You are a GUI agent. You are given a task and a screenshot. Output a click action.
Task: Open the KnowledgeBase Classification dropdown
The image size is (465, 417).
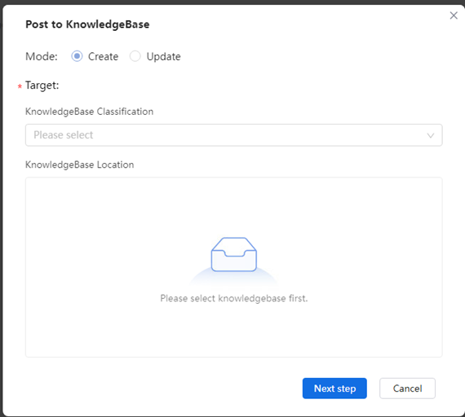pyautogui.click(x=233, y=135)
